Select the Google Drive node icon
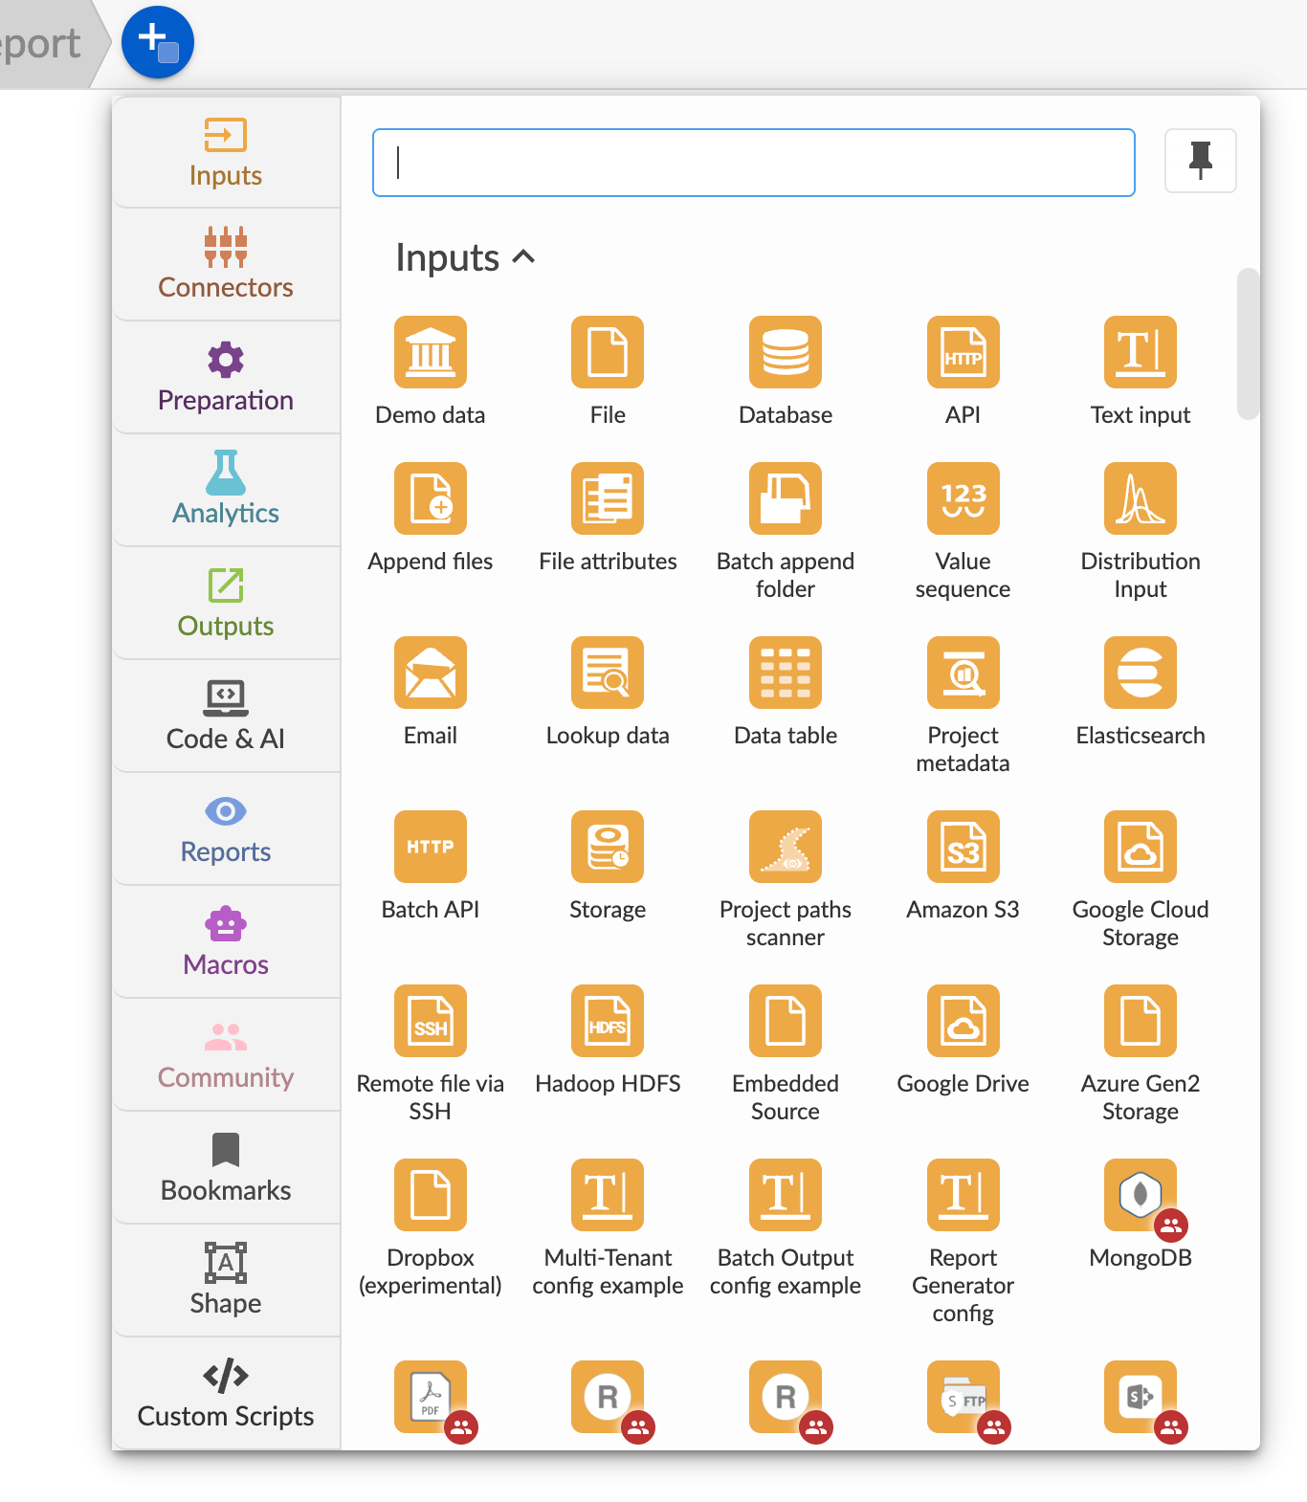This screenshot has height=1502, width=1307. click(x=964, y=1021)
